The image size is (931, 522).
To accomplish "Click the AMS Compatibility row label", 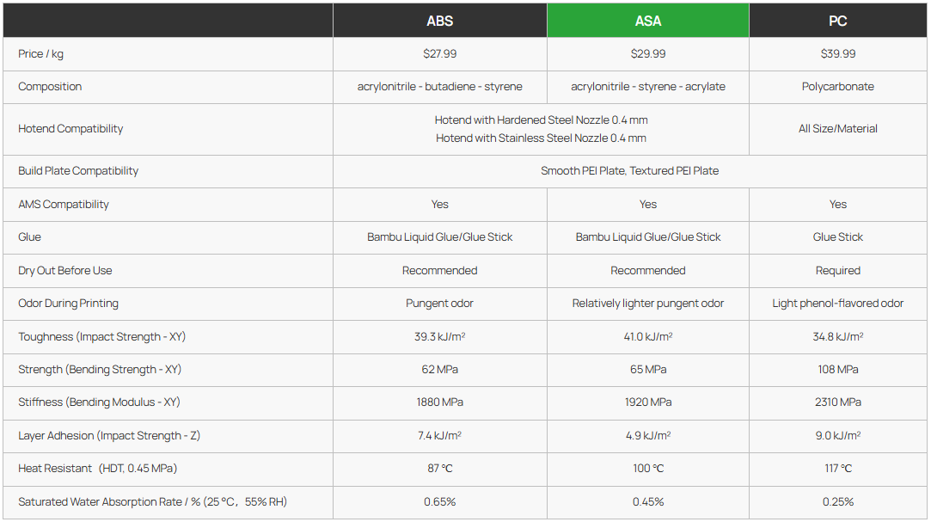I will click(x=64, y=205).
